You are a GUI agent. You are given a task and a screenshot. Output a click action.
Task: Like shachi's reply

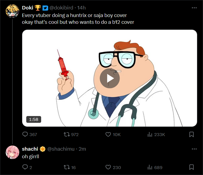pos(108,167)
